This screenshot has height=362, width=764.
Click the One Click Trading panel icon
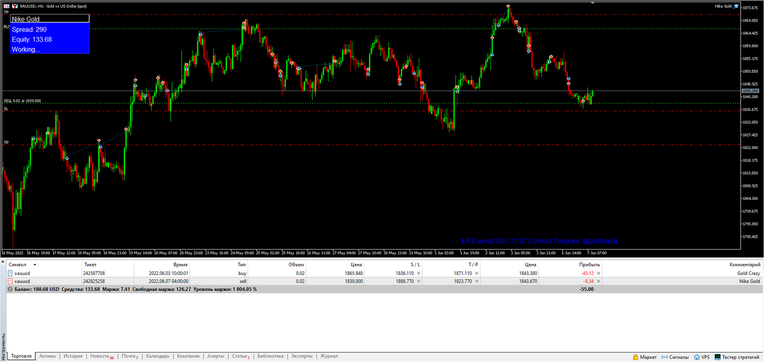7,6
